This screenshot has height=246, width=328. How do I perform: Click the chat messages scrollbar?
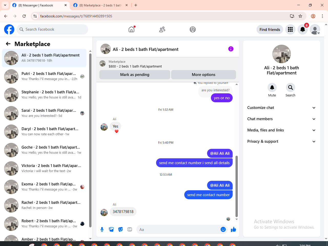point(237,187)
